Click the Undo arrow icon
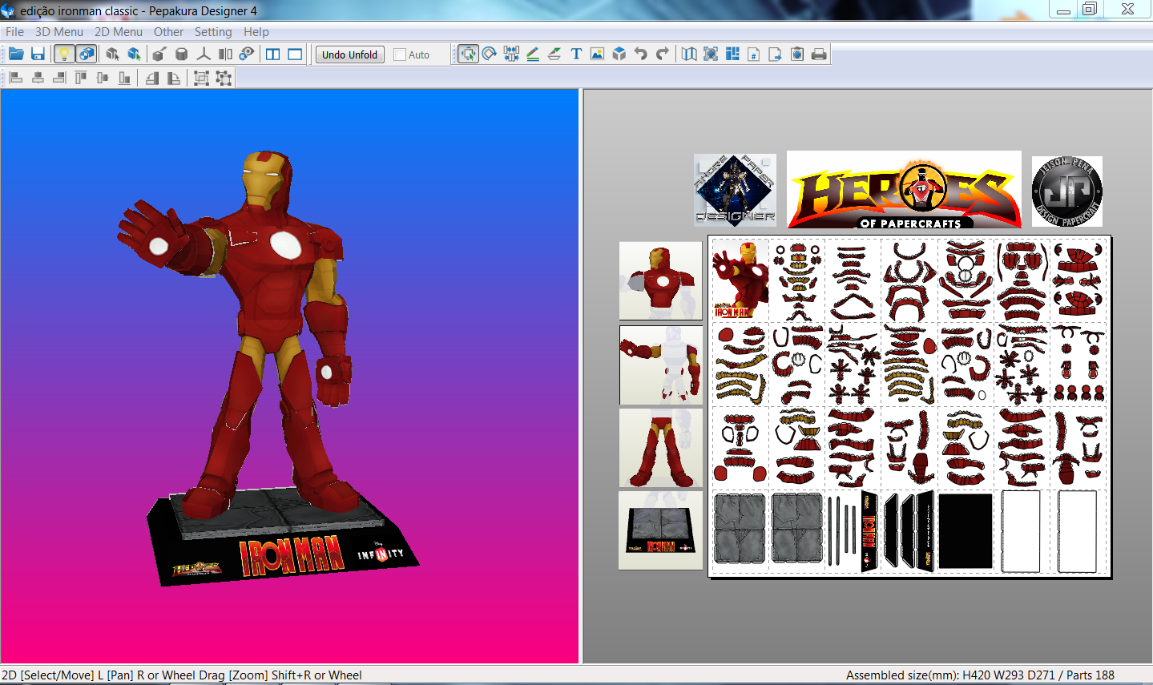 click(x=641, y=54)
